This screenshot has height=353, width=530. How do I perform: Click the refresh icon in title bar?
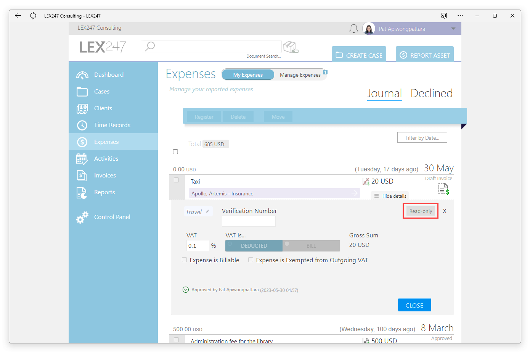pos(33,16)
